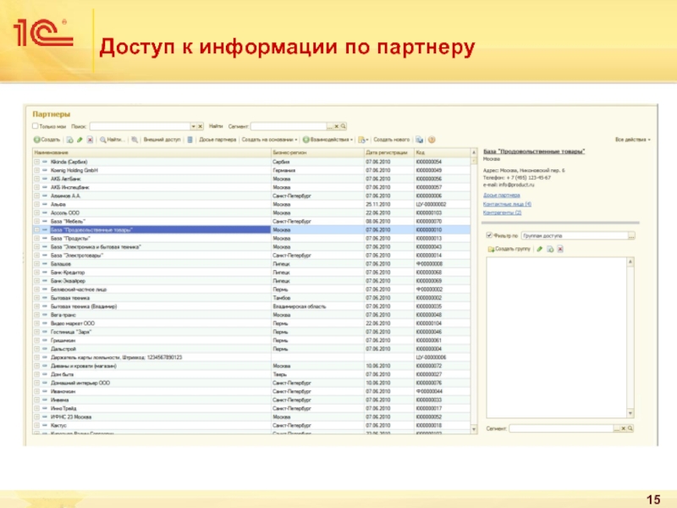The width and height of the screenshot is (677, 508).
Task: Open the Создать на основании dropdown
Action: click(x=268, y=140)
